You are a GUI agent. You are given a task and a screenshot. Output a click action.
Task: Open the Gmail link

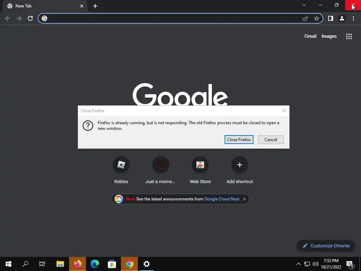click(x=310, y=36)
